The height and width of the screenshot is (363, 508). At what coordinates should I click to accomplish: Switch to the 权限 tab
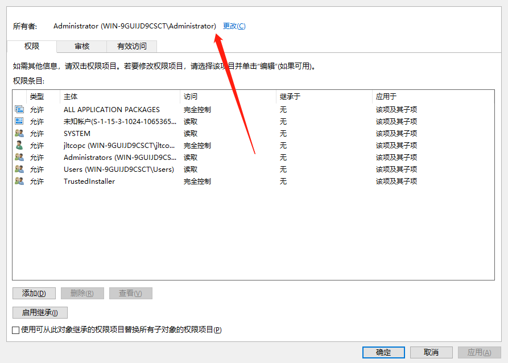click(x=32, y=46)
